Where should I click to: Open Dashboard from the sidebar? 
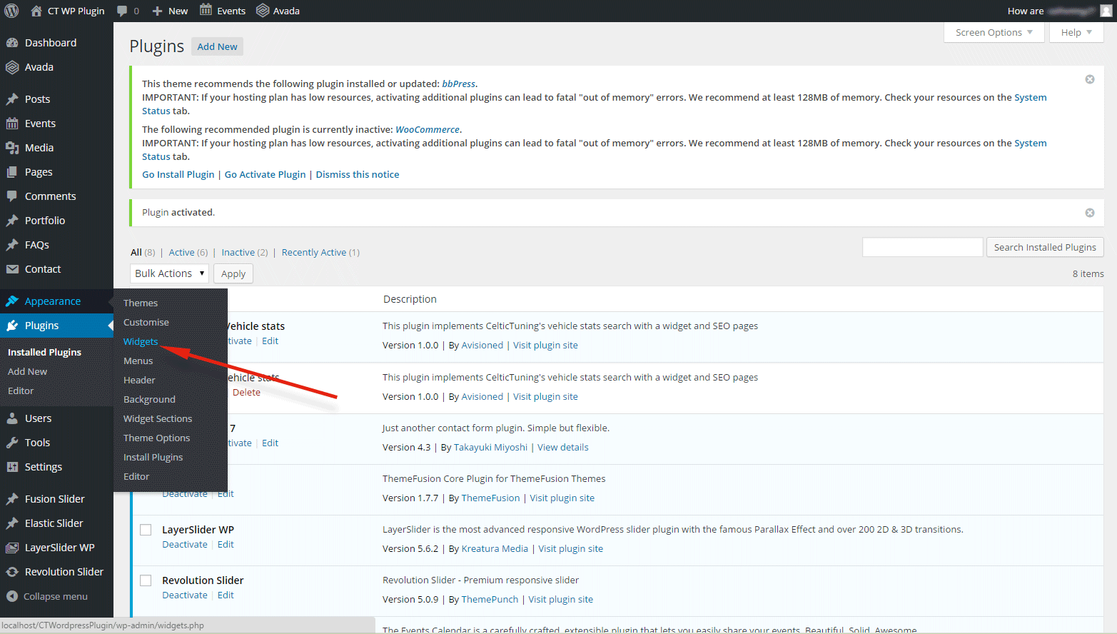[50, 43]
